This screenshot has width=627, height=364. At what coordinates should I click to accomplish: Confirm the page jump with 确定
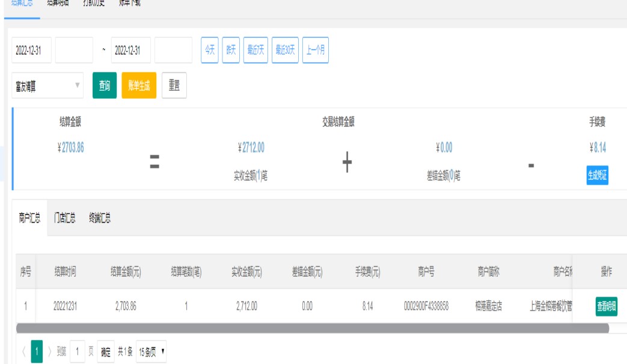105,351
